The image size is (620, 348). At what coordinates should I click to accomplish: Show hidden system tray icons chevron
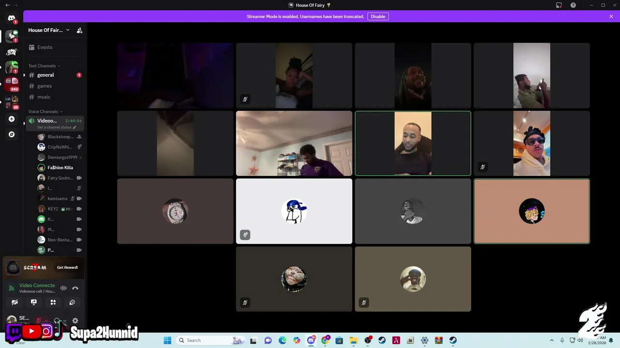coord(552,340)
